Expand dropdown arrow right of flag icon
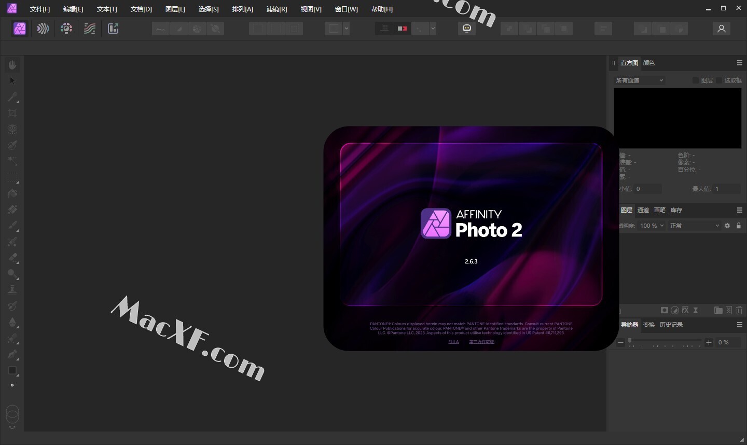The width and height of the screenshot is (747, 445). [433, 29]
